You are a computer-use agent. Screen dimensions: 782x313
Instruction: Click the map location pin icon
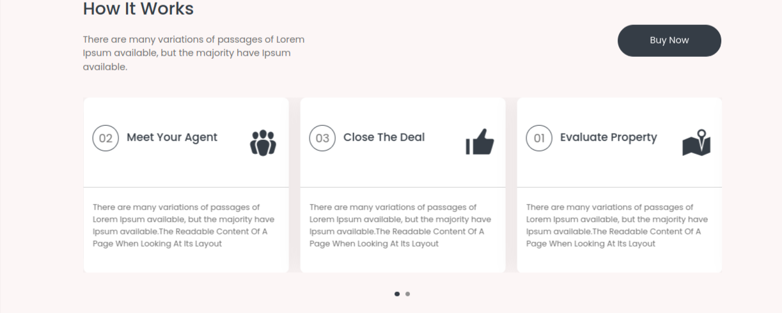click(x=696, y=142)
